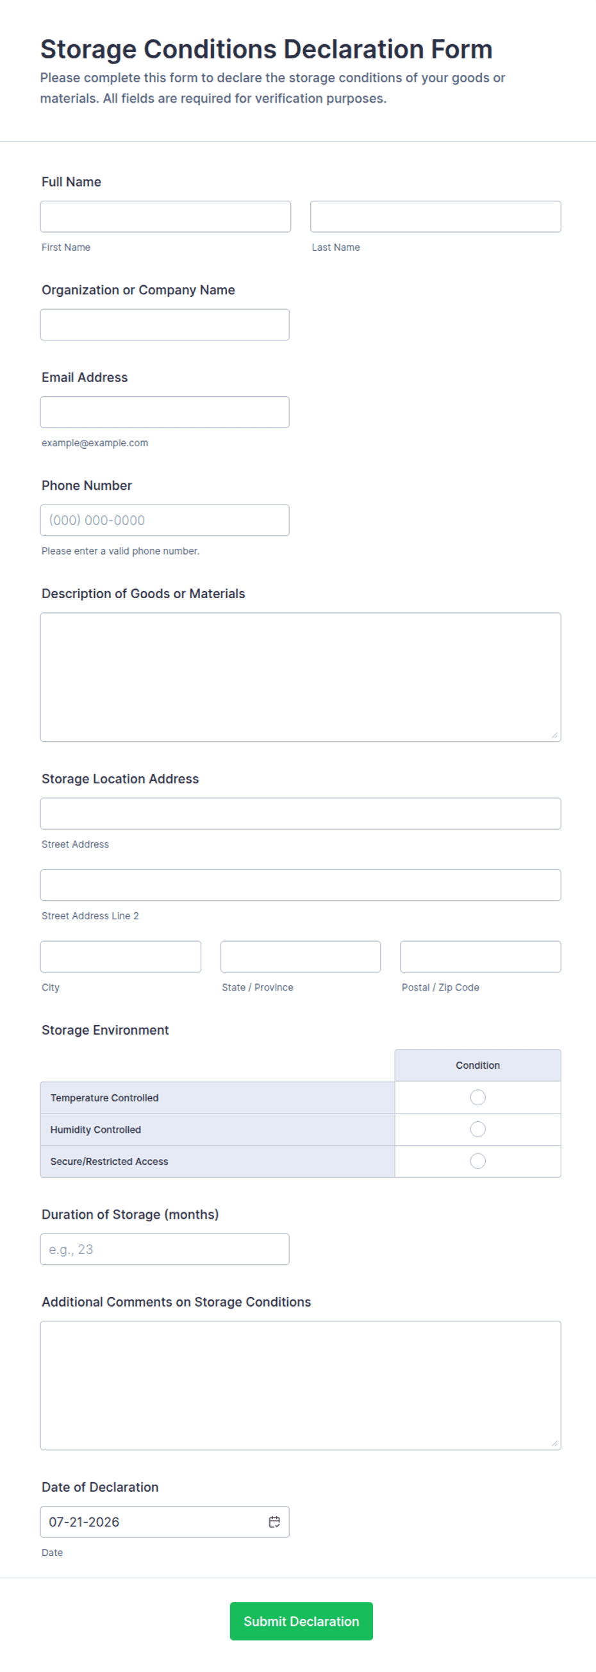596x1672 pixels.
Task: Select Secure/Restricted Access condition radio
Action: [x=477, y=1160]
